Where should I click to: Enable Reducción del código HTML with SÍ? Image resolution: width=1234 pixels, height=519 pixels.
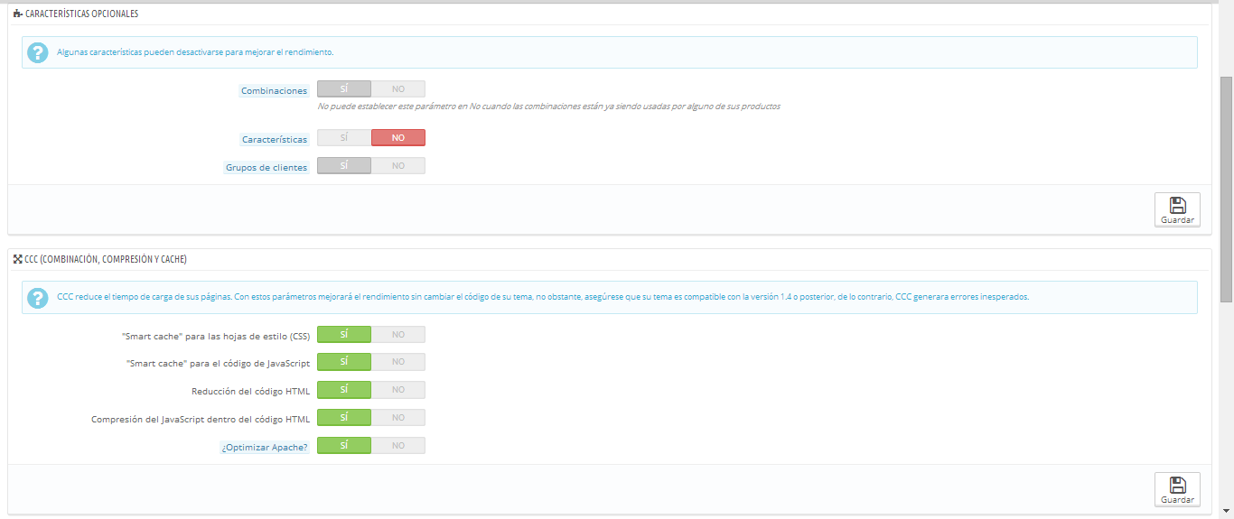pos(344,390)
